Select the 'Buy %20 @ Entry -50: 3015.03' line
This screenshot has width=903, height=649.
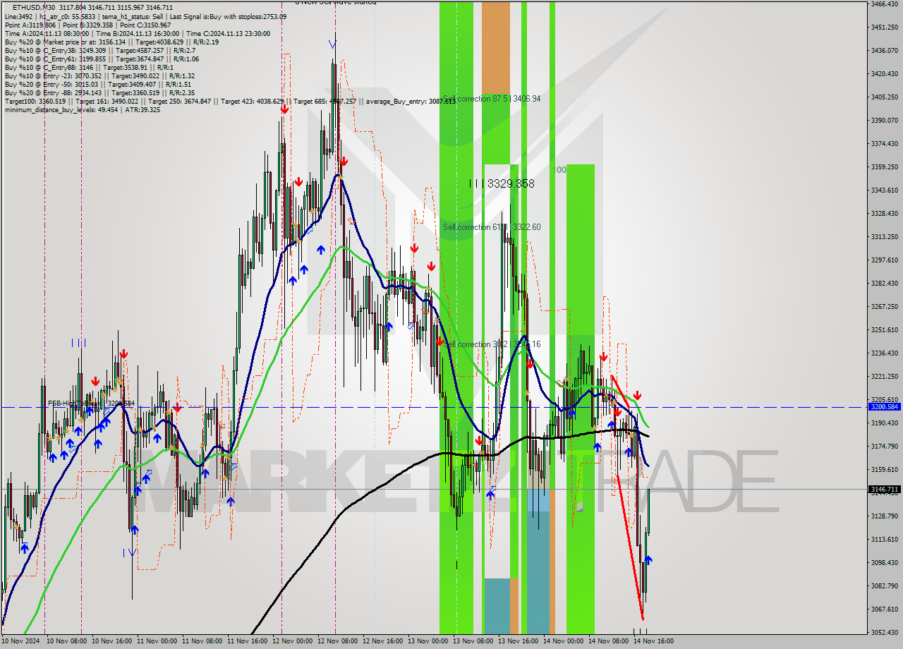tap(97, 84)
